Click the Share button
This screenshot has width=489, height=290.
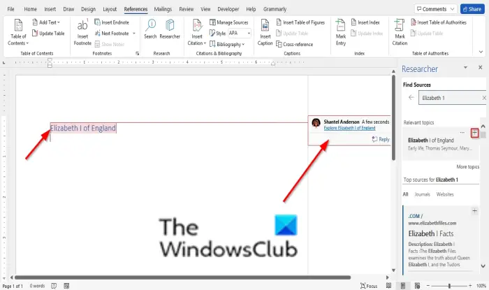point(472,9)
